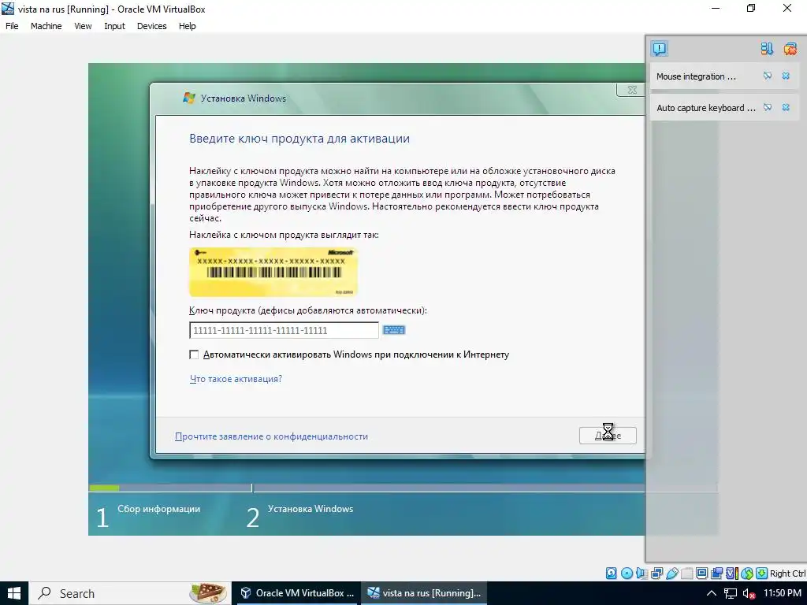This screenshot has width=807, height=605.
Task: Open the privacy statement link
Action: [271, 436]
